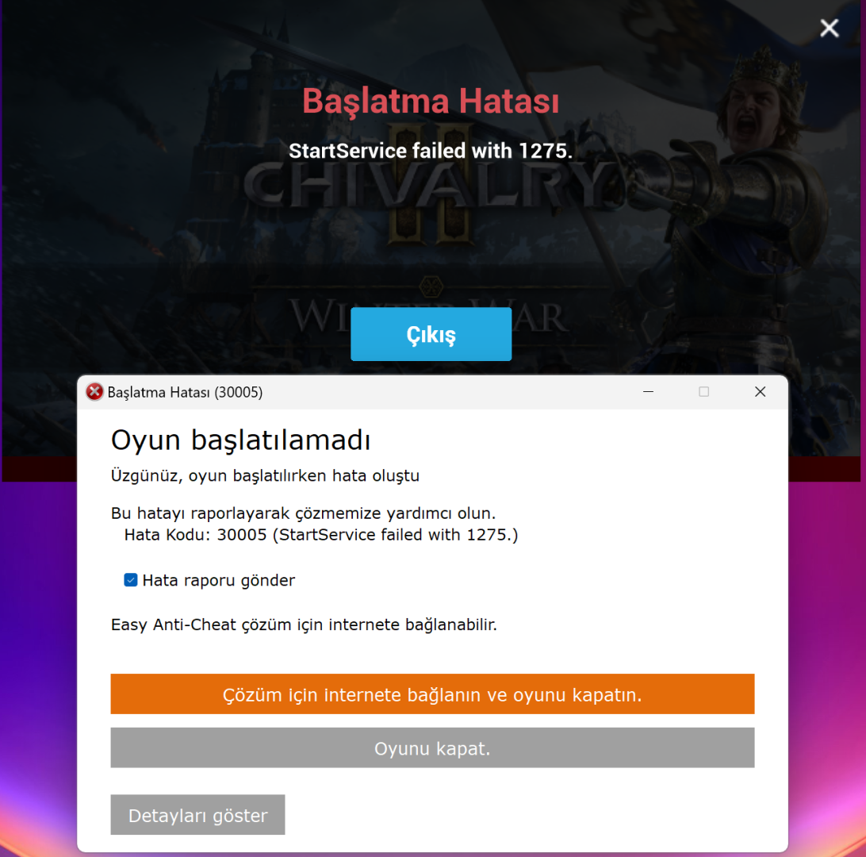Click the red error icon in dialog title bar
Image resolution: width=866 pixels, height=857 pixels.
pos(94,392)
